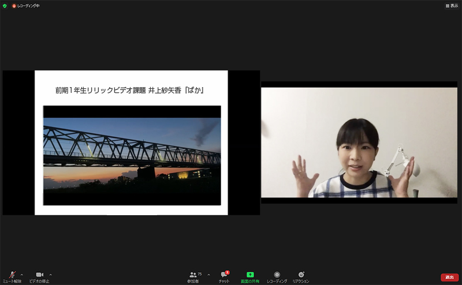The image size is (462, 285).
Task: Click the red recording-in-progress indicator
Action: pyautogui.click(x=14, y=5)
